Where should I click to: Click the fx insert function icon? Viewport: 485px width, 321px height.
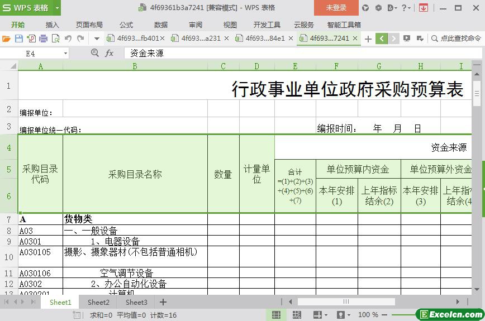click(110, 53)
